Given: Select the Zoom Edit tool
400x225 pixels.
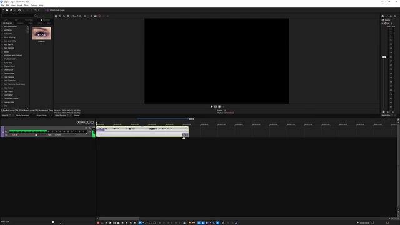Looking at the screenshot, I should [x=154, y=223].
